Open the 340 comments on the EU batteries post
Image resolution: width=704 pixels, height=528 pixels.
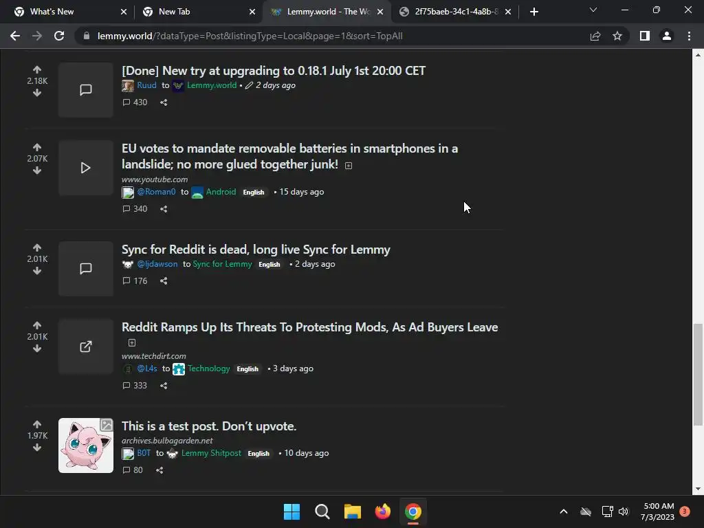point(135,209)
